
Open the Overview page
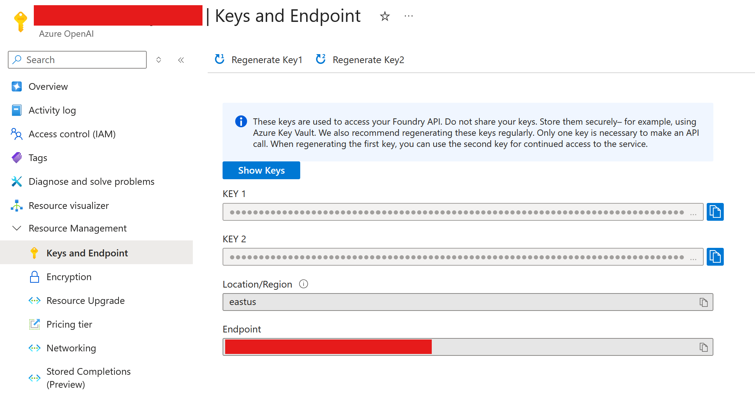tap(48, 86)
